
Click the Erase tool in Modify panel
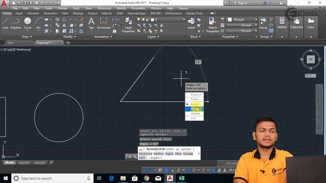[x=81, y=20]
